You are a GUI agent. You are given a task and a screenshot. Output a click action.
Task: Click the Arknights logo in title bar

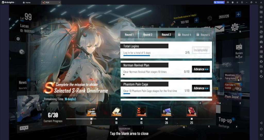pos(8,2)
